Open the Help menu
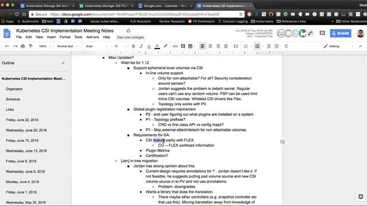This screenshot has width=367, height=206. click(x=107, y=37)
